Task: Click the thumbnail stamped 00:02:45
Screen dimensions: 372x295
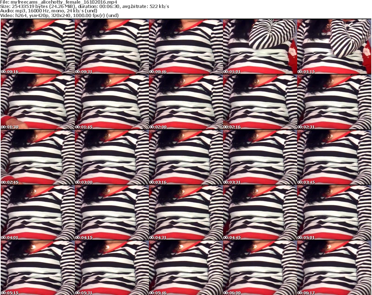Action: coord(37,157)
